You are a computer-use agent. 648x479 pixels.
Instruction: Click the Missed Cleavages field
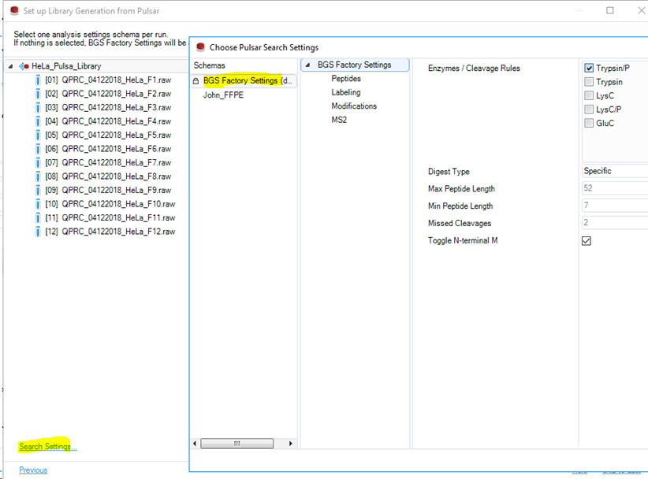pyautogui.click(x=615, y=223)
